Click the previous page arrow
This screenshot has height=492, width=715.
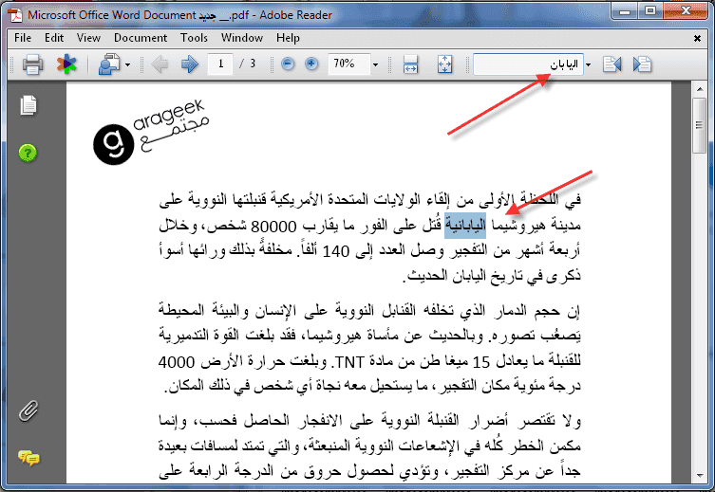point(160,64)
